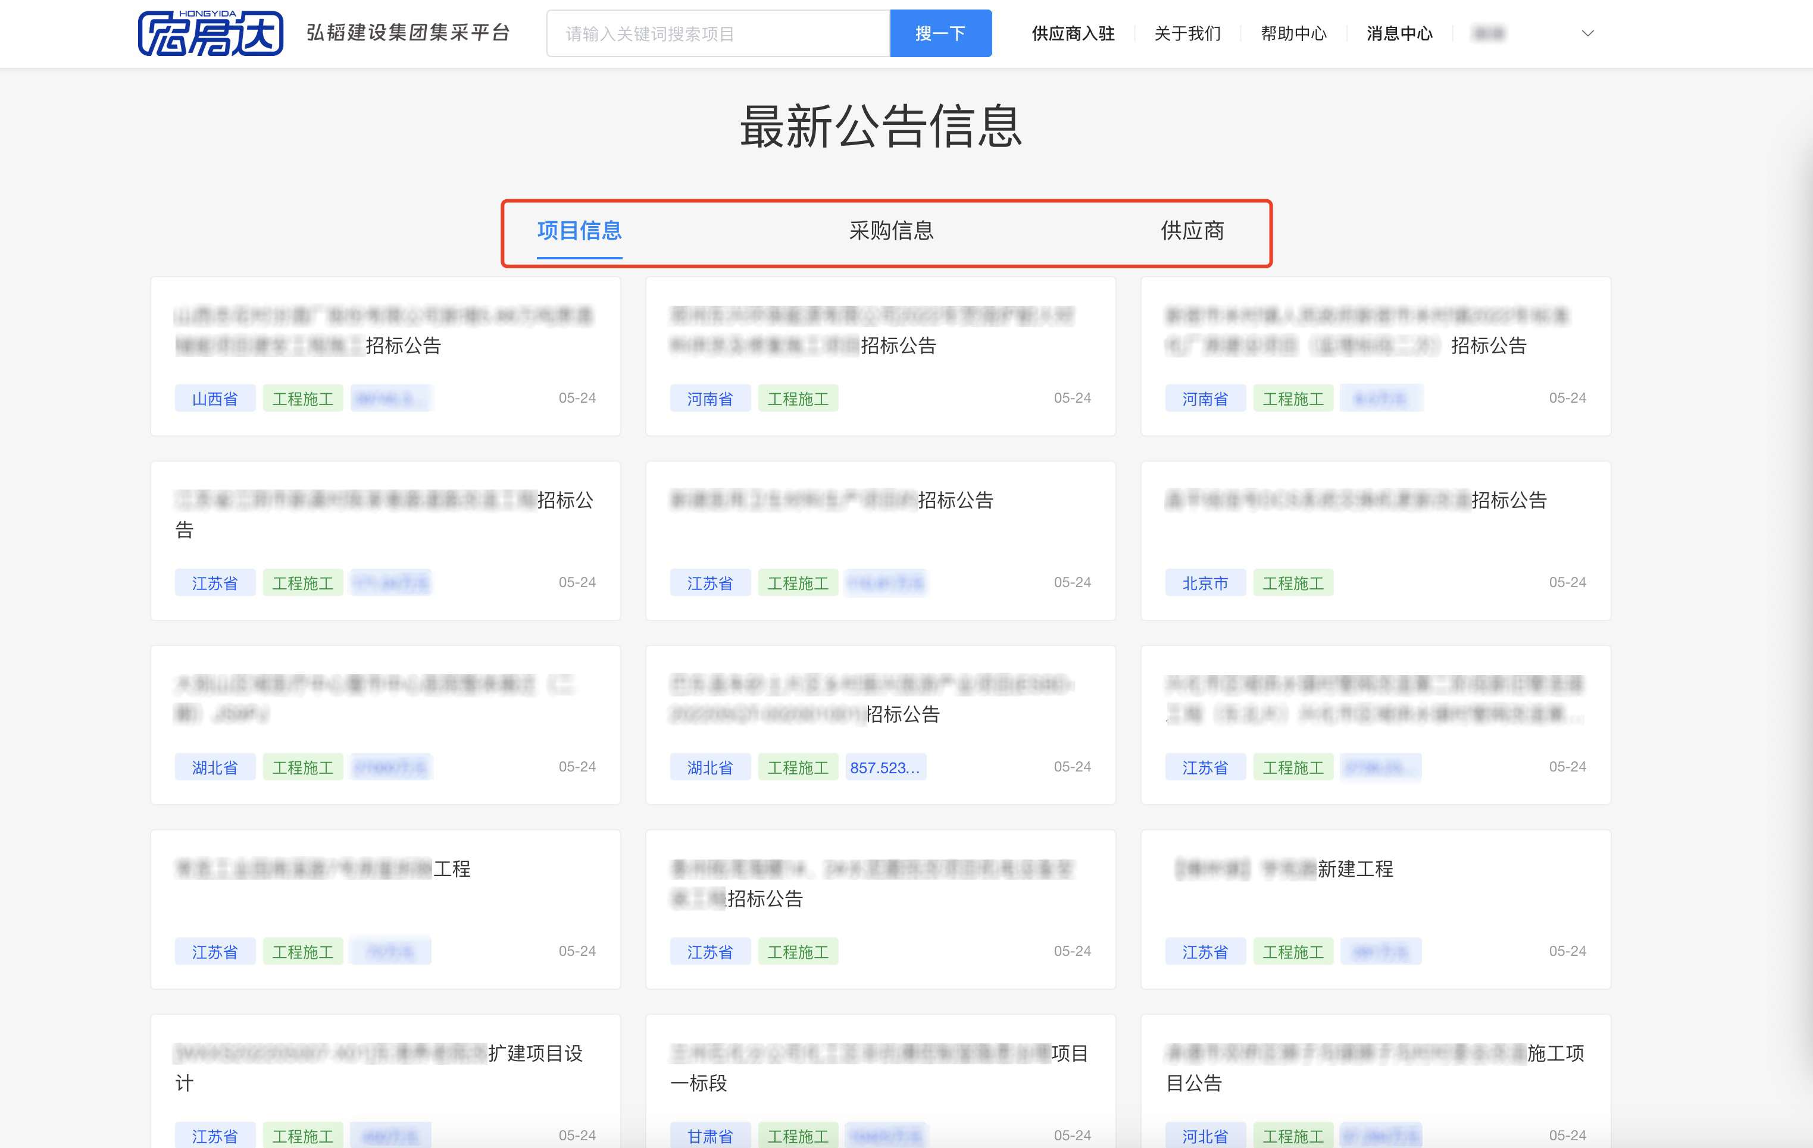Open the card titled ending 扩建项目设计

[x=386, y=1081]
